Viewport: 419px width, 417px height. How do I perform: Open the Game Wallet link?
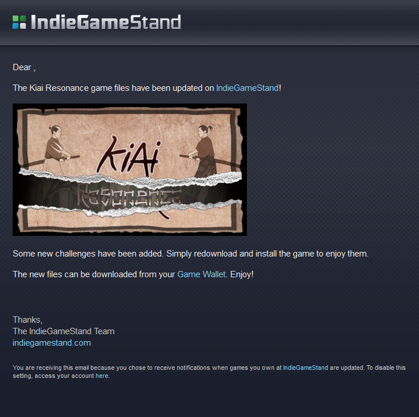click(201, 274)
